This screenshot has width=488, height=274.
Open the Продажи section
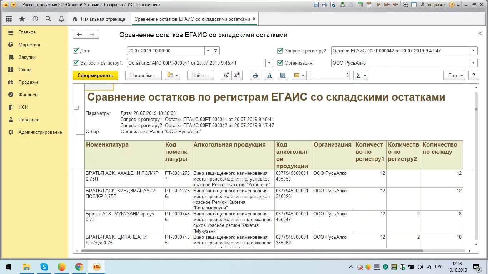(28, 82)
